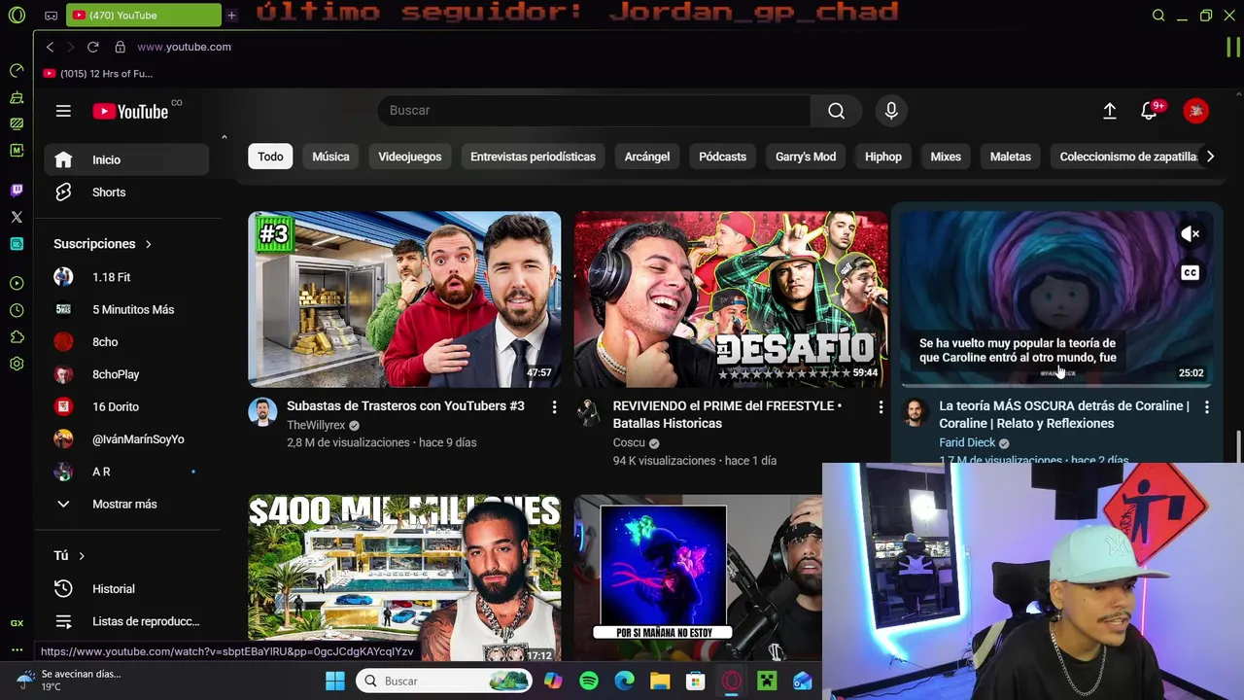Open Spotify from the taskbar
The width and height of the screenshot is (1244, 700).
pos(589,682)
